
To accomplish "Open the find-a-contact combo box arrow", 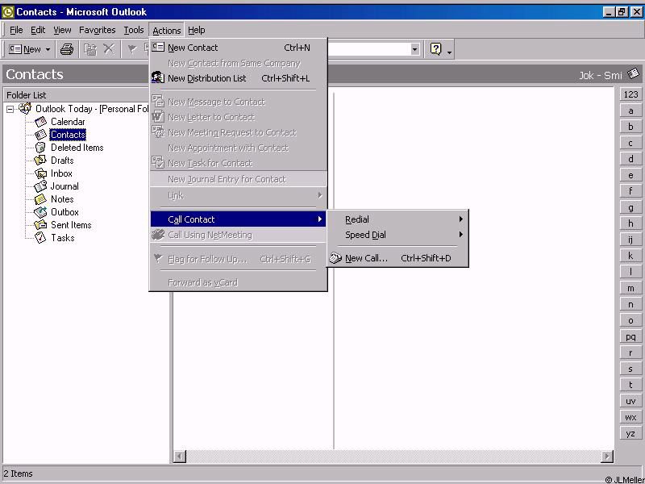I will pos(414,49).
